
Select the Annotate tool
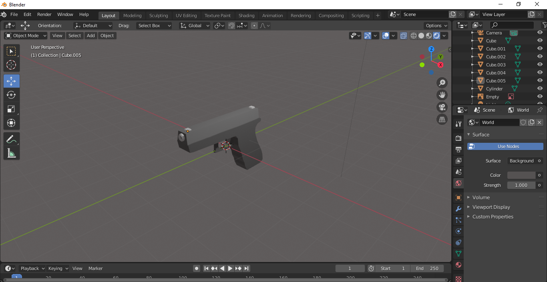(12, 139)
